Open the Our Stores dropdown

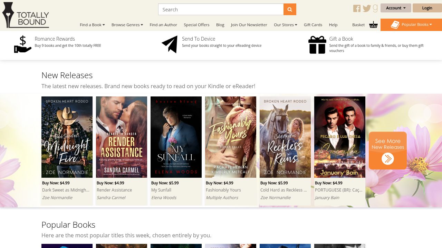(285, 25)
